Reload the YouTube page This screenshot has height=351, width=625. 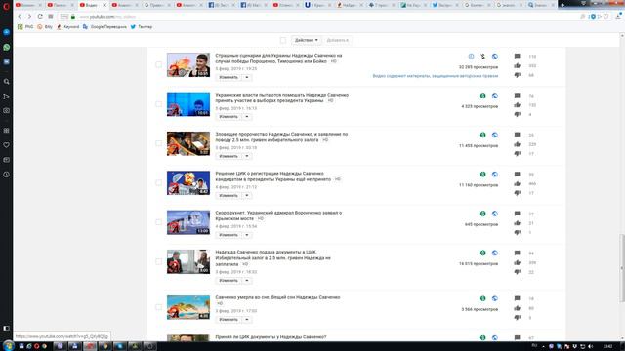tap(40, 17)
